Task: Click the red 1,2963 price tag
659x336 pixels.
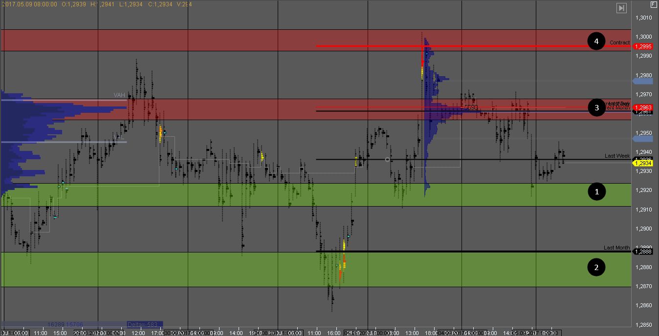Action: pyautogui.click(x=642, y=107)
